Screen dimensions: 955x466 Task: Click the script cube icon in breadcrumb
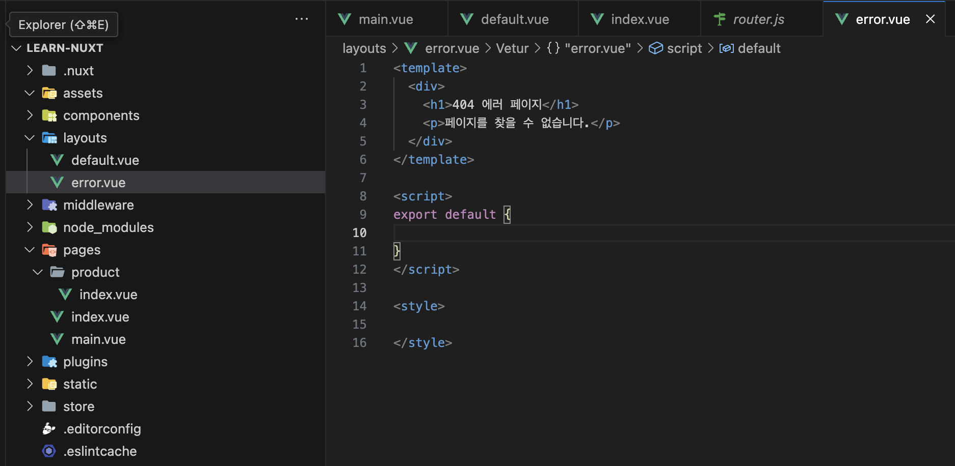pyautogui.click(x=656, y=48)
